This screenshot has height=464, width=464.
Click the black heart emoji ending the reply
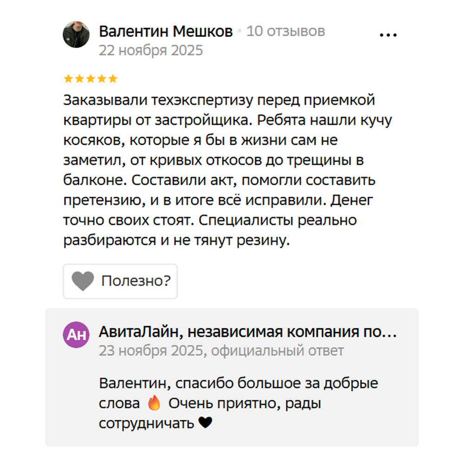point(205,423)
